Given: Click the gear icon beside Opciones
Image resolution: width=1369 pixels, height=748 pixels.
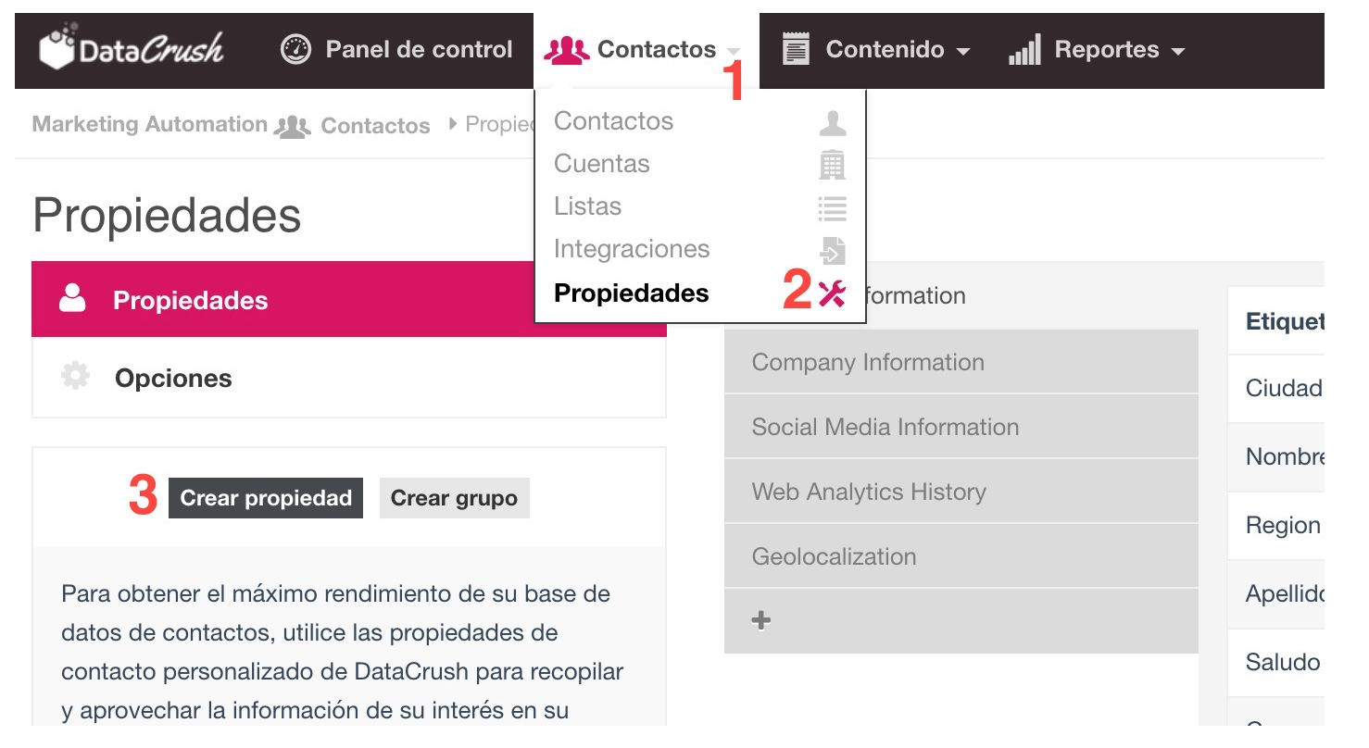Looking at the screenshot, I should pyautogui.click(x=74, y=376).
